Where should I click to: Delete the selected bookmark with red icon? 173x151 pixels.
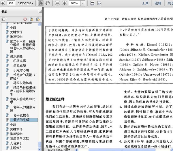[25, 19]
